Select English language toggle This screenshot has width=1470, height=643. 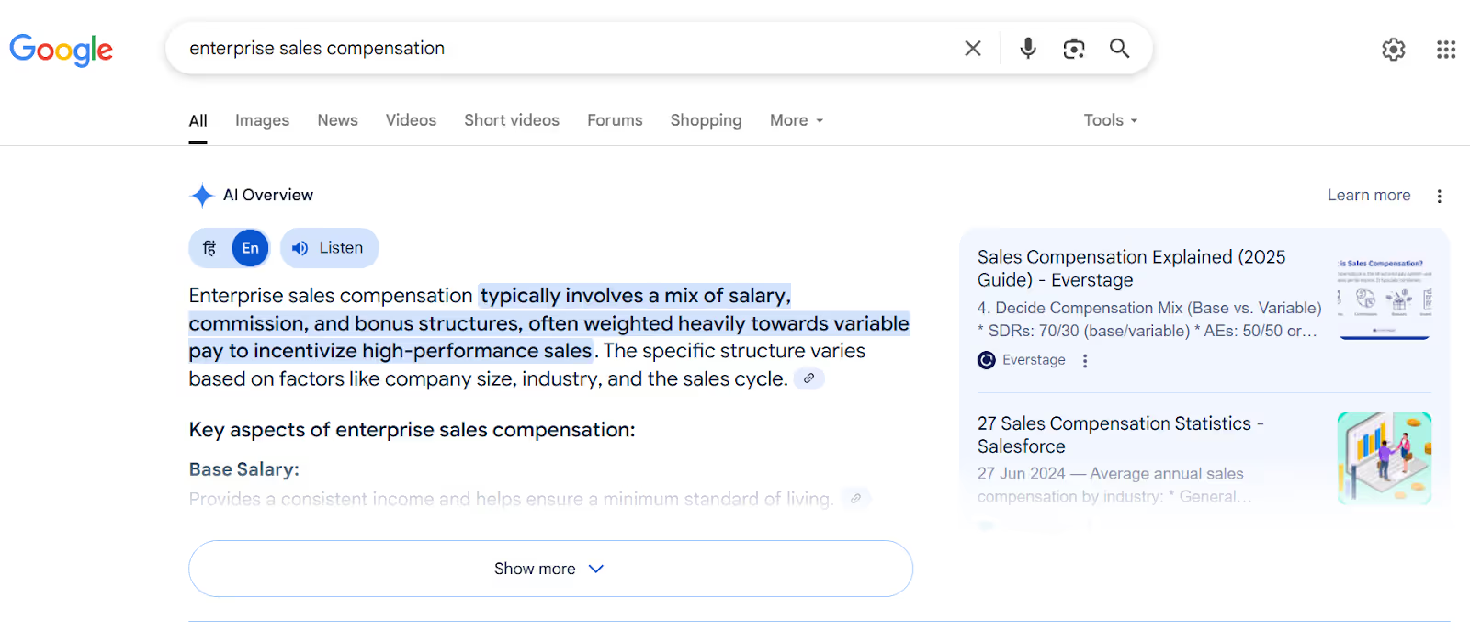point(250,248)
